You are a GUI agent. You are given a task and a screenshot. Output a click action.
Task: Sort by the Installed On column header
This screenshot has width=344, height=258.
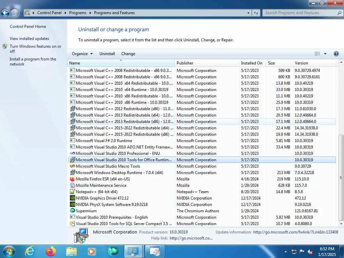[252, 63]
